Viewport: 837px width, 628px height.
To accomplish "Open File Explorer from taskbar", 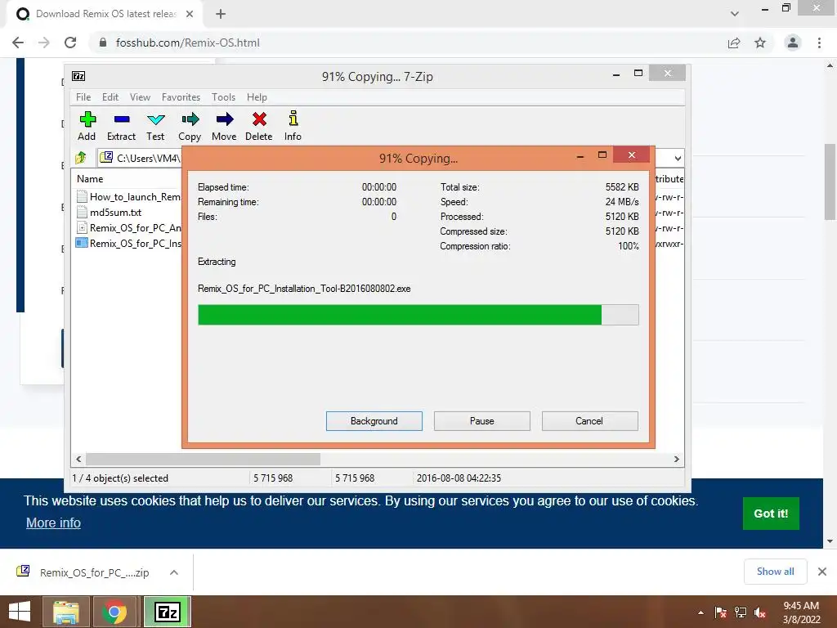I will click(65, 612).
